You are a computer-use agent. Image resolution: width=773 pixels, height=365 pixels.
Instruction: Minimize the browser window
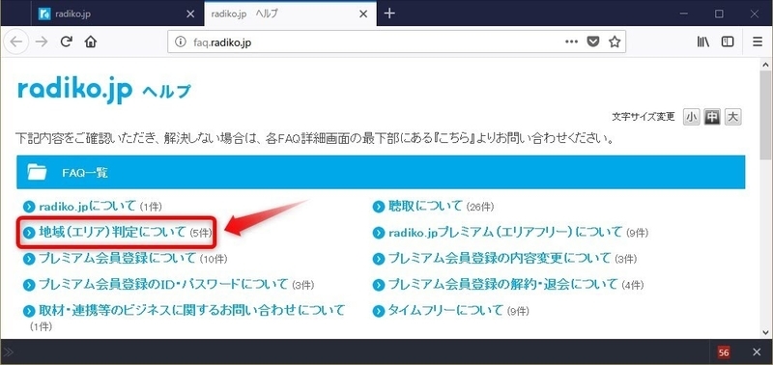tap(684, 14)
